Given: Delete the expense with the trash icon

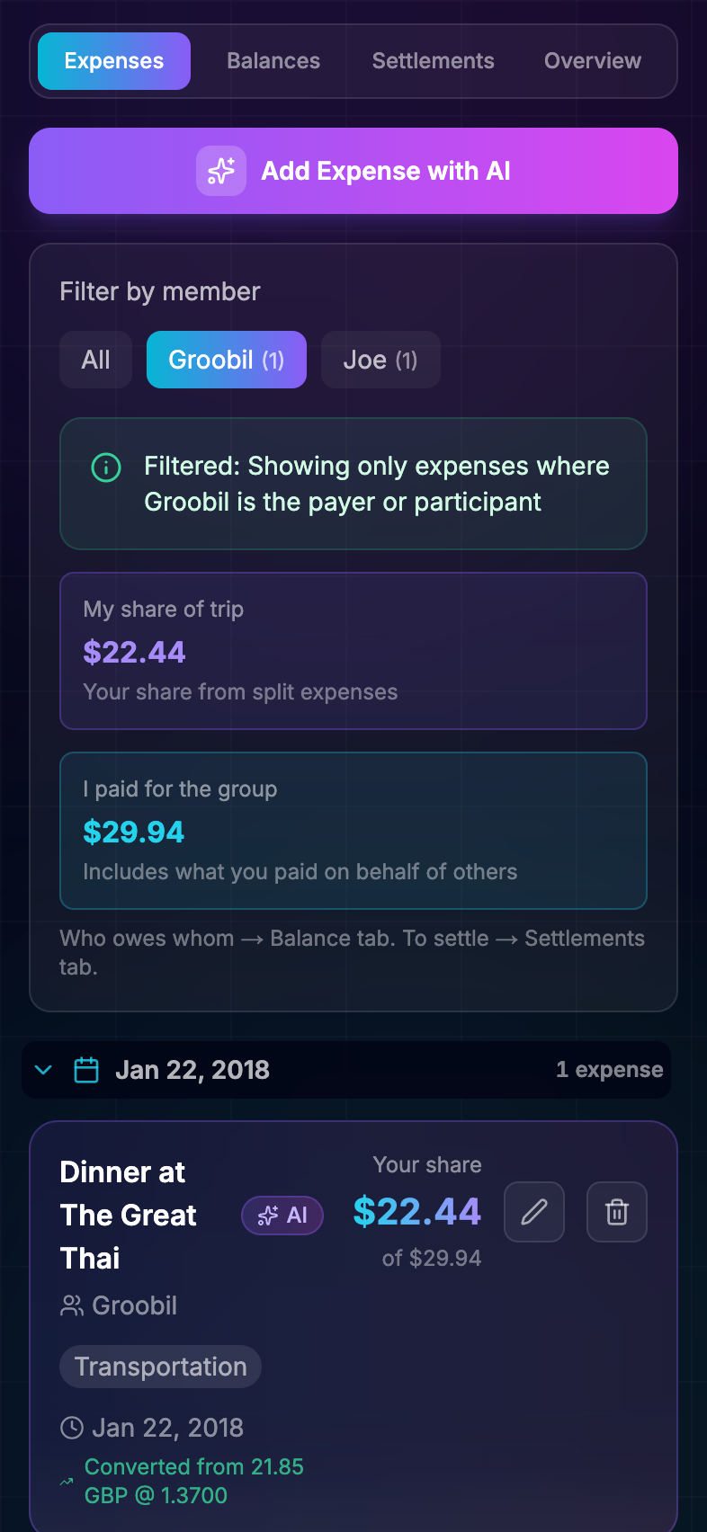Looking at the screenshot, I should point(617,1212).
